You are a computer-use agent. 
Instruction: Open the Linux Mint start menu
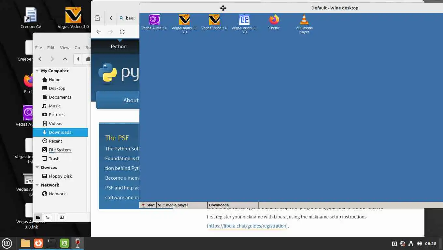[7, 243]
